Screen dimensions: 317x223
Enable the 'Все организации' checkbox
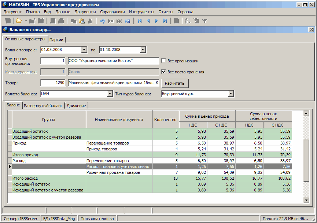pos(164,61)
